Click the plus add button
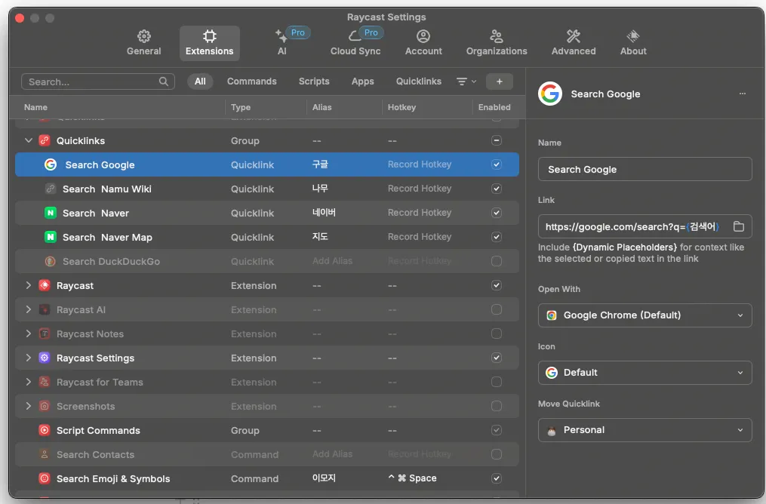The image size is (766, 504). [499, 81]
